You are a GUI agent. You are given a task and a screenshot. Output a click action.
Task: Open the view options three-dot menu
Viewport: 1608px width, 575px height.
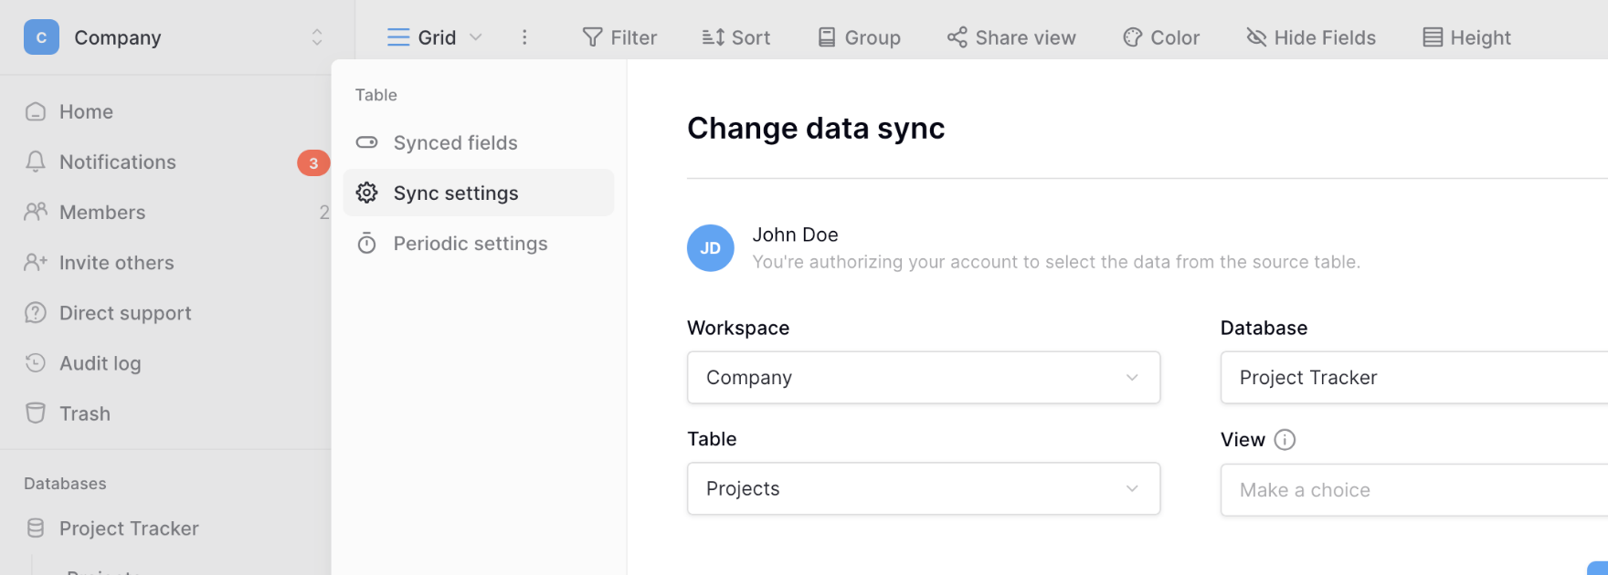(x=524, y=37)
